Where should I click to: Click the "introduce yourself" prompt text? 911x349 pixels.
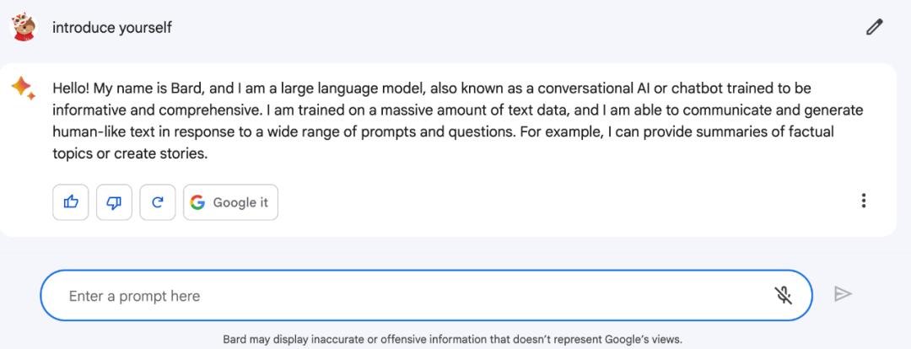tap(112, 28)
